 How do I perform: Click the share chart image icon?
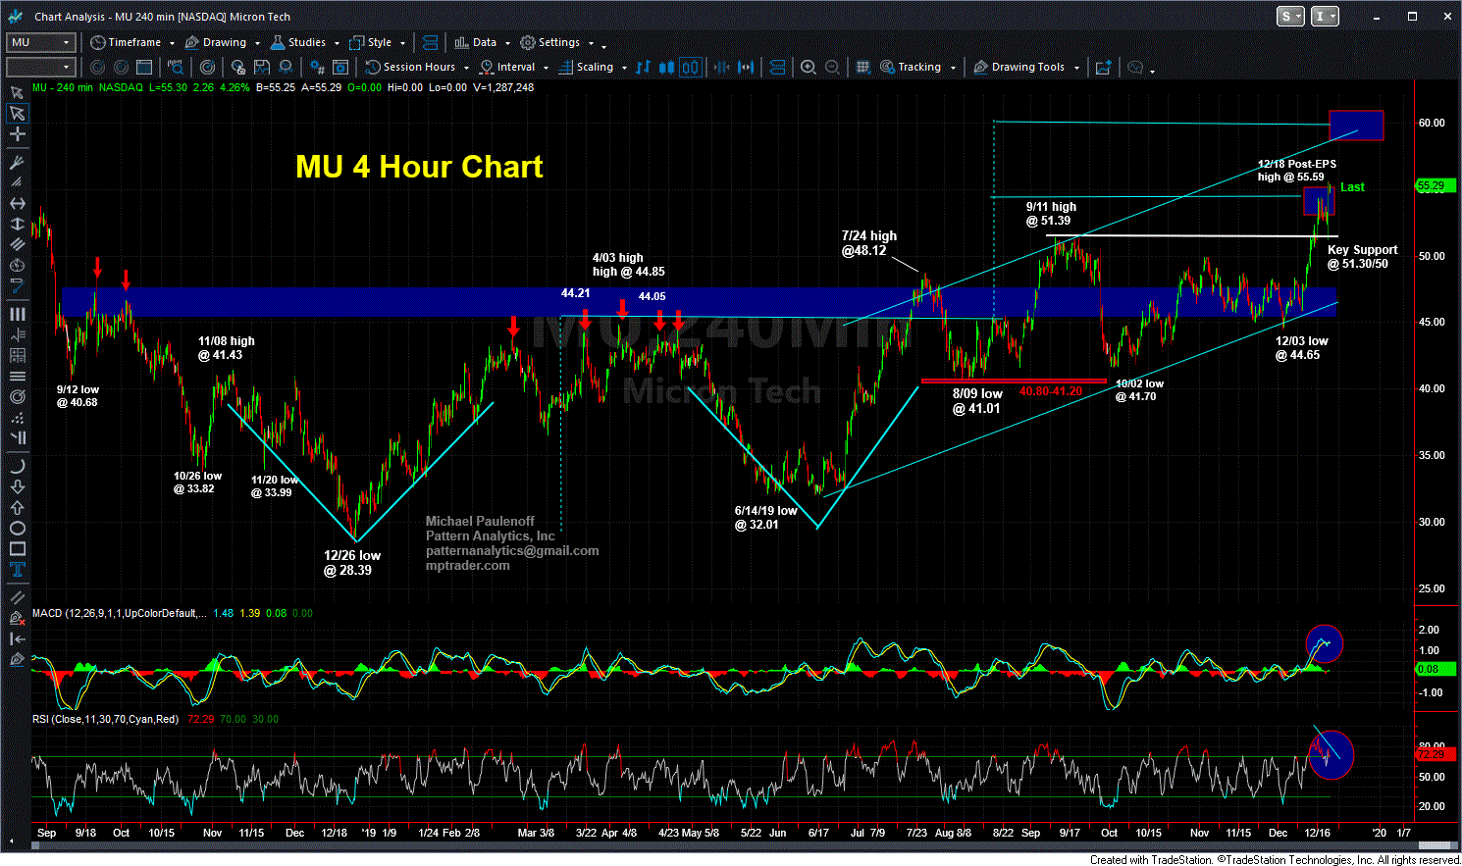(1104, 67)
